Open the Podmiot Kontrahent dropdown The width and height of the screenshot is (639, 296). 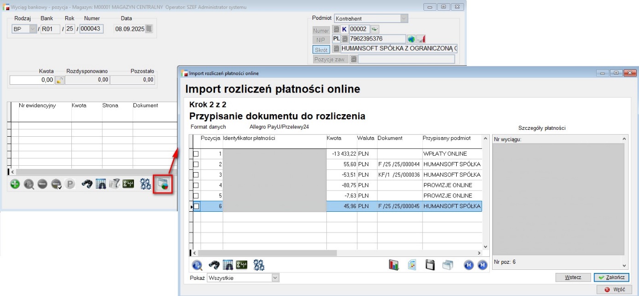(404, 18)
